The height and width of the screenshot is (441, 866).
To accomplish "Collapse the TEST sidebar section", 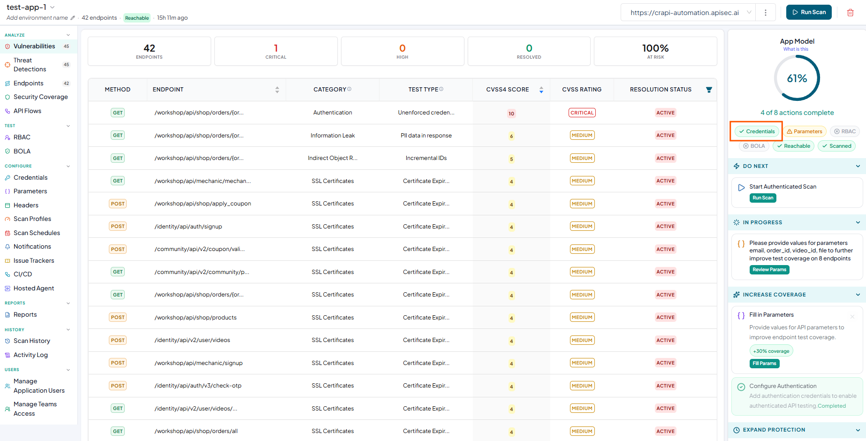I will (x=68, y=126).
